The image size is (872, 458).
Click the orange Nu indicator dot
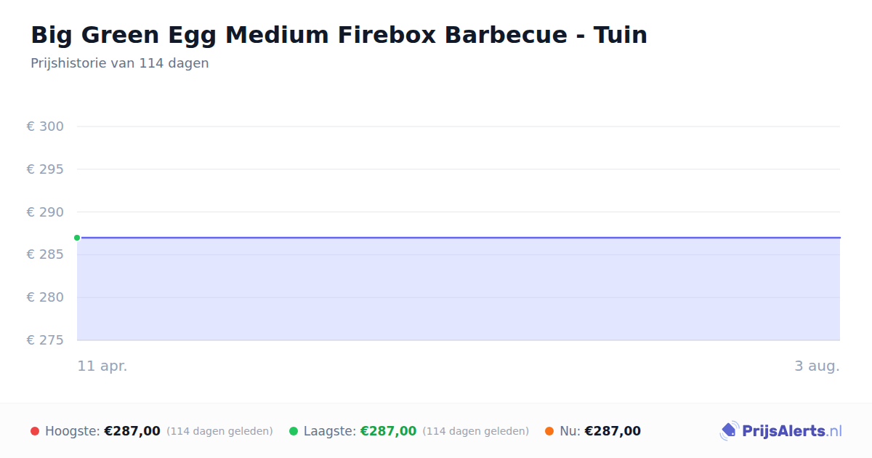[549, 431]
